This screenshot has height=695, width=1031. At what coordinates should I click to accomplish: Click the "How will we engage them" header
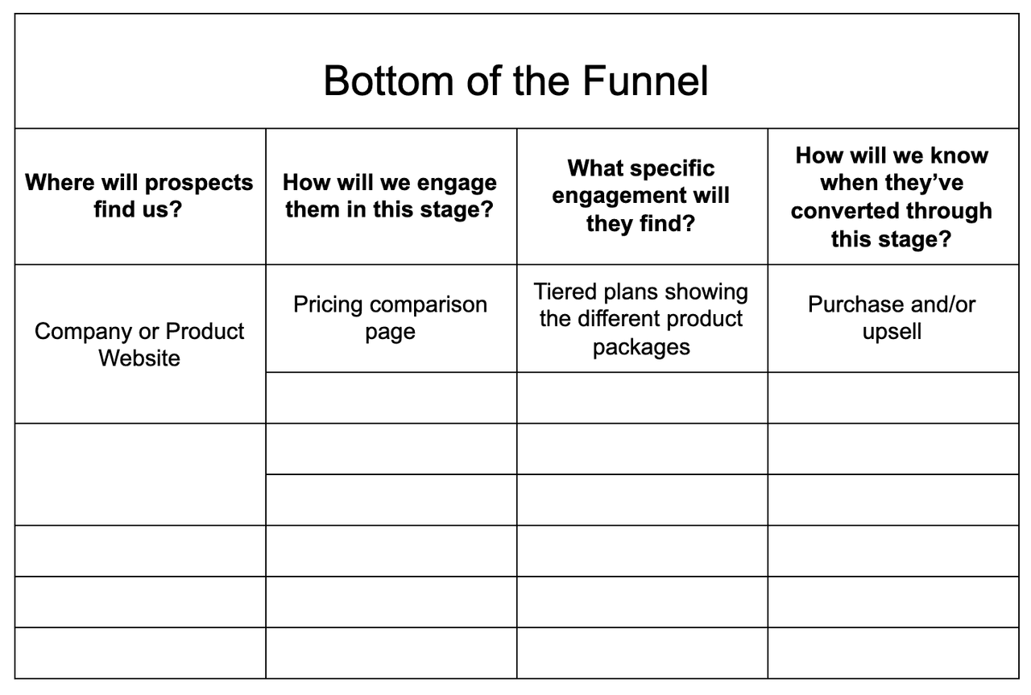pos(391,196)
